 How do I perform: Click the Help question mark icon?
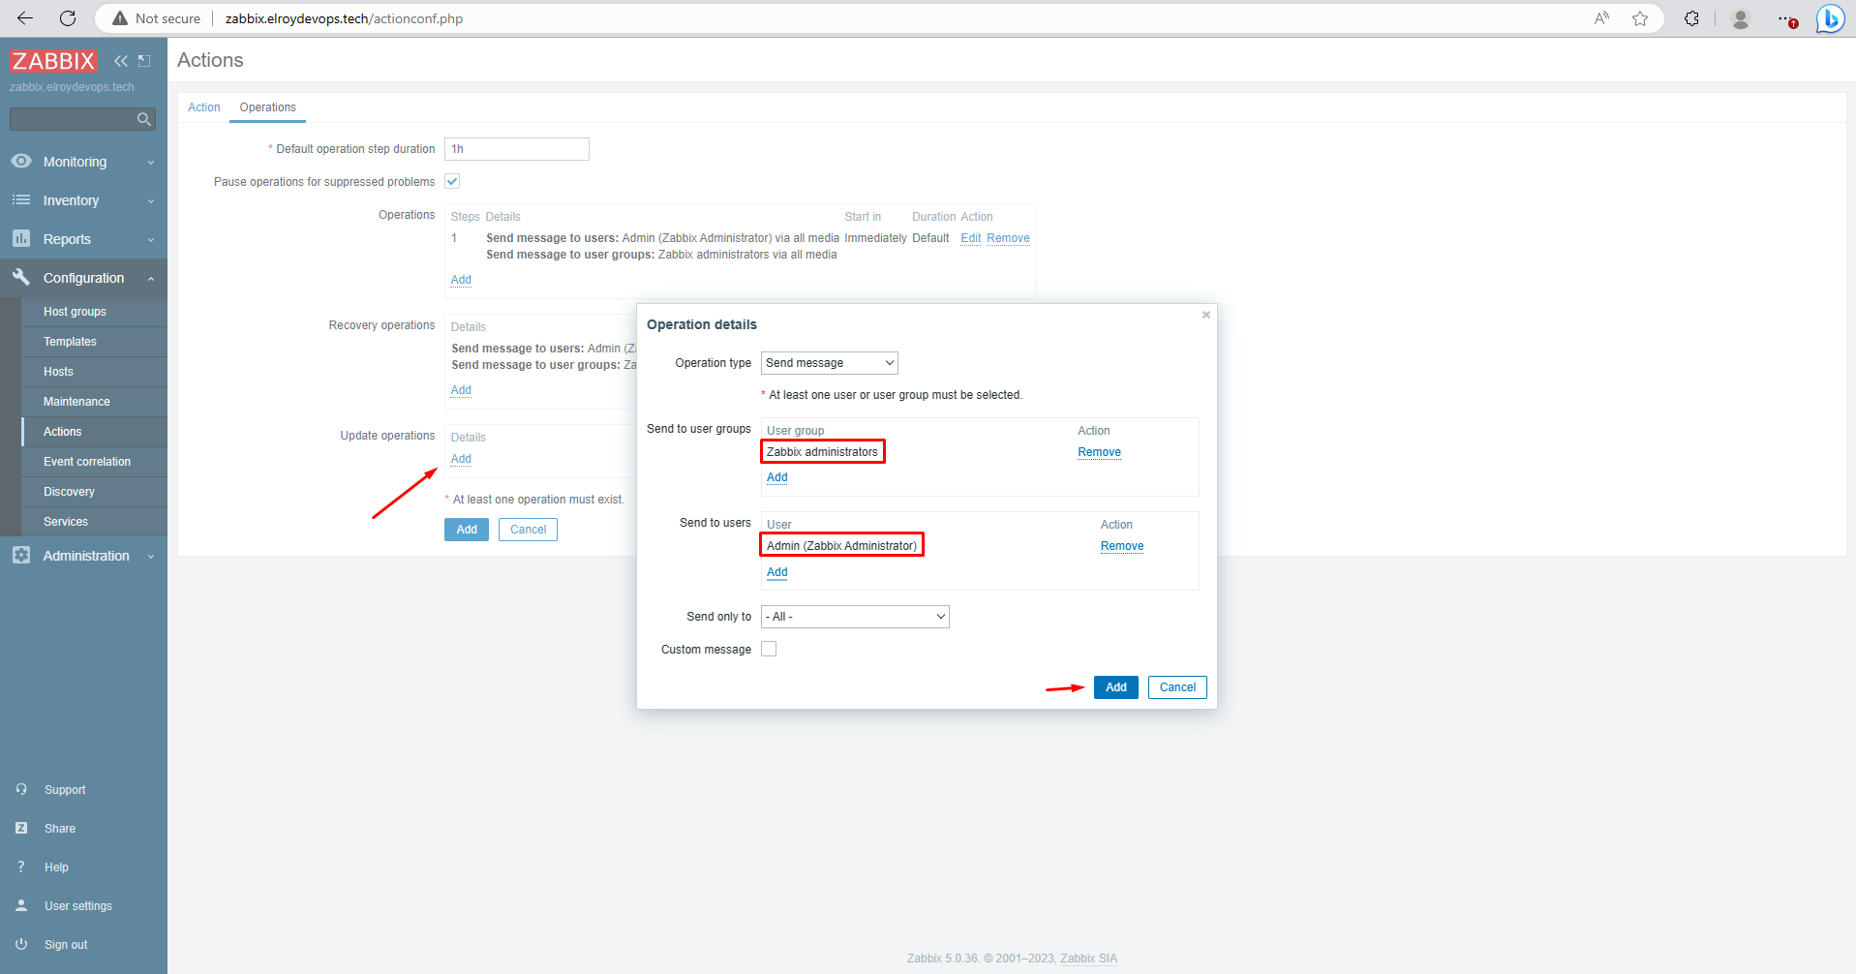[21, 867]
